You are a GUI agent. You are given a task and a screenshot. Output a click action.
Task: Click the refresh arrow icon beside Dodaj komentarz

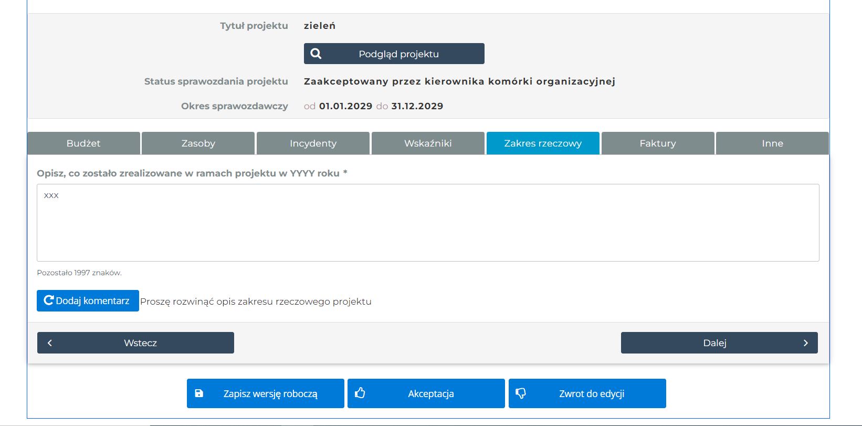(x=49, y=300)
